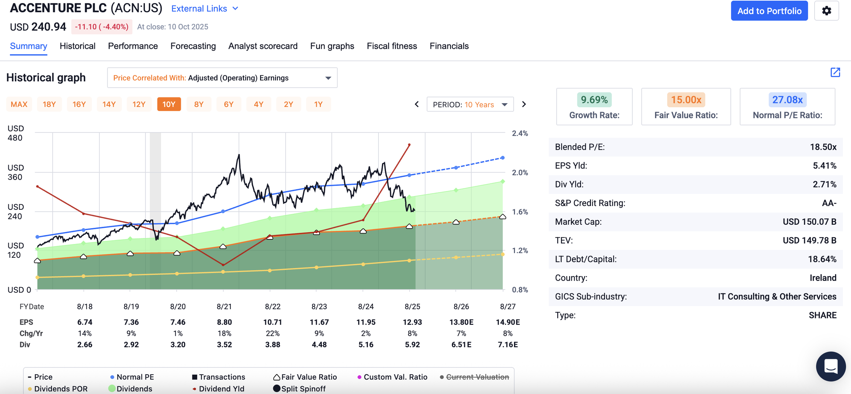Go to next period with right arrow
This screenshot has height=394, width=851.
524,104
